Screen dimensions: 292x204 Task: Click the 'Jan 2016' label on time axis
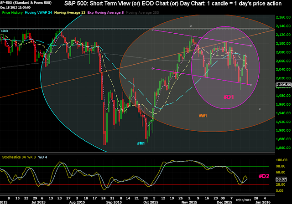point(263,202)
